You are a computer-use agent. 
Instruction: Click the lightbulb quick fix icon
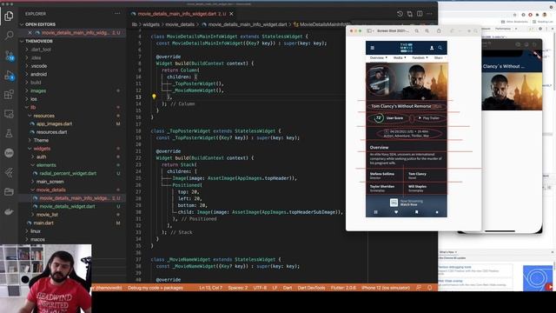pyautogui.click(x=154, y=97)
